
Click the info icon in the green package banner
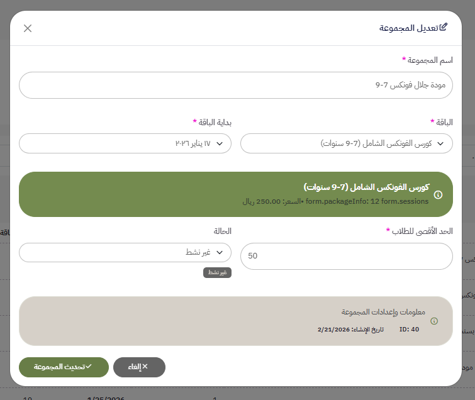tap(439, 195)
